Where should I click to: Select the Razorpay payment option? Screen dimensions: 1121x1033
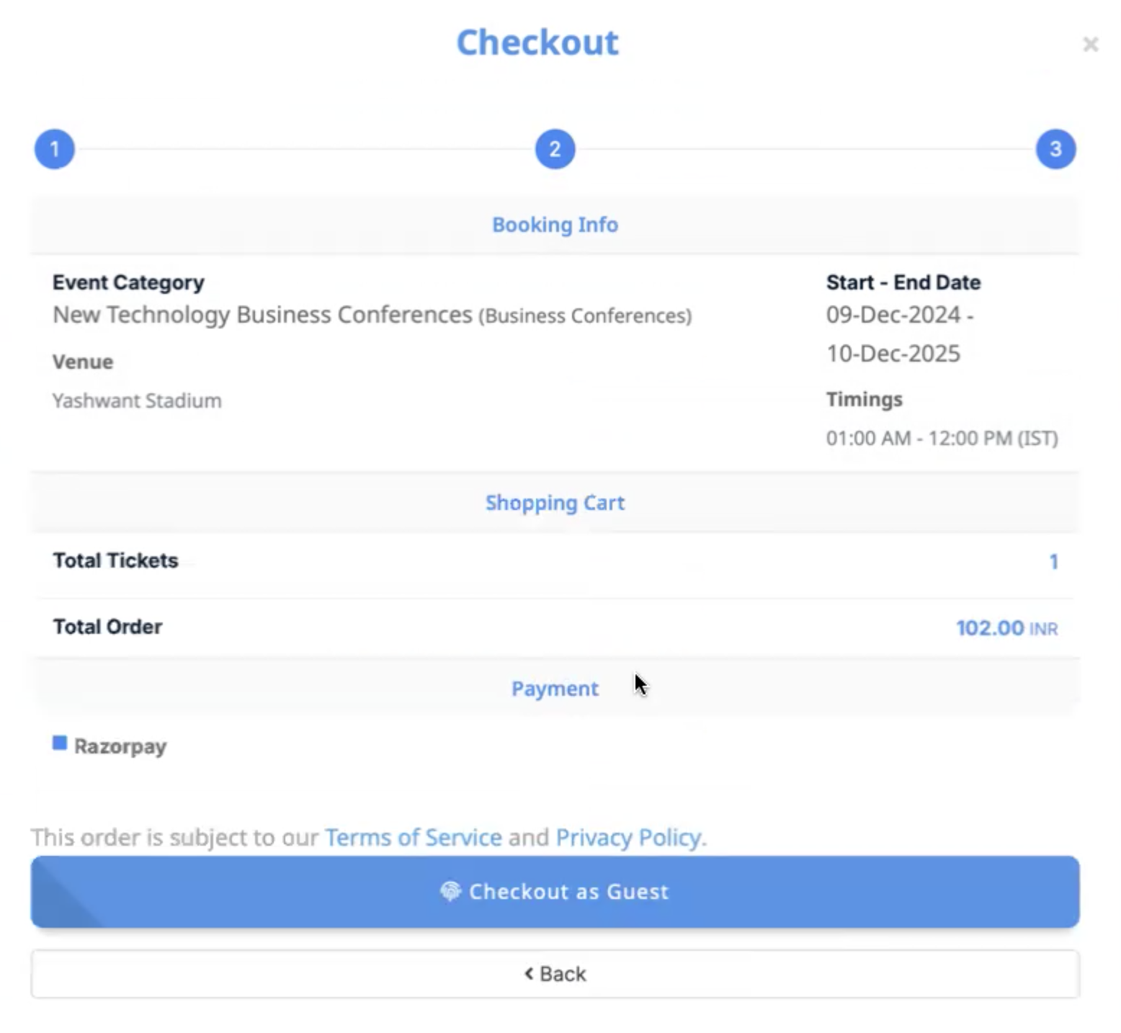(60, 743)
